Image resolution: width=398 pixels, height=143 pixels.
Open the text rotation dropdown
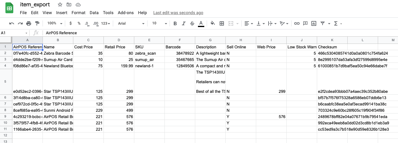(x=284, y=23)
